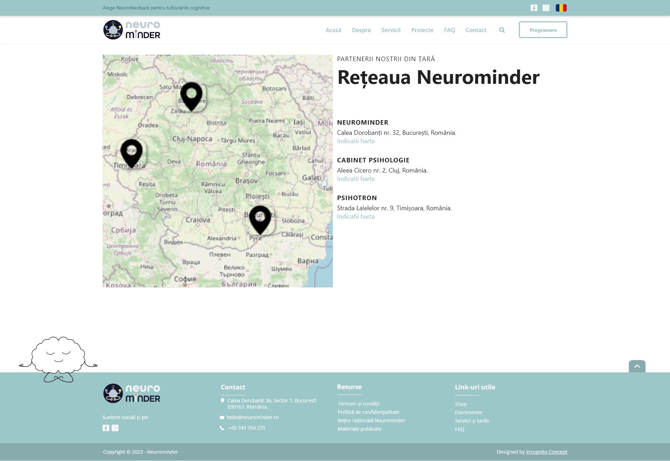Viewport: 670px width, 461px height.
Task: Open the Instagram icon in top bar
Action: 546,8
